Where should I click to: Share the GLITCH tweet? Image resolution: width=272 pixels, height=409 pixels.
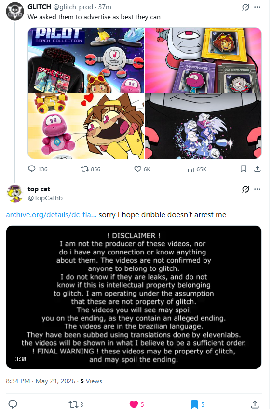[x=258, y=169]
